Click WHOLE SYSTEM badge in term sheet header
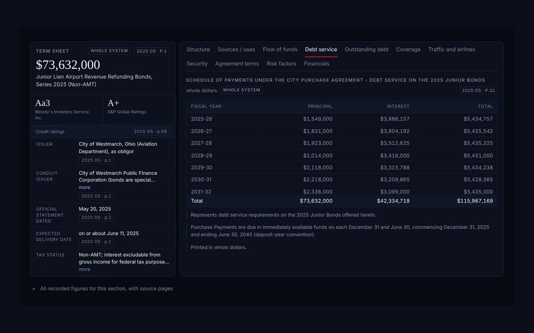This screenshot has width=534, height=333. [109, 51]
